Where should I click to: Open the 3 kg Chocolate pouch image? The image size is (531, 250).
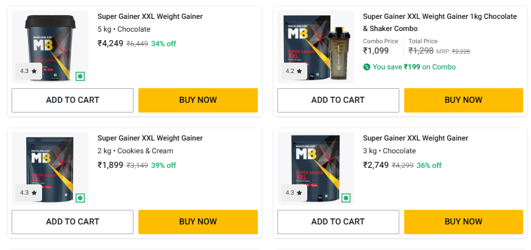point(316,167)
